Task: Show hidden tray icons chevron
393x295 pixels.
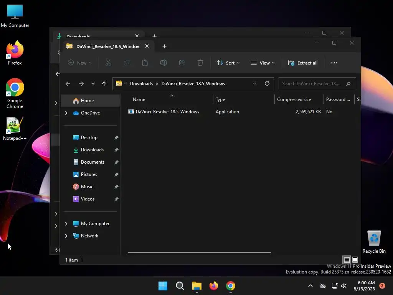Action: tap(310, 286)
